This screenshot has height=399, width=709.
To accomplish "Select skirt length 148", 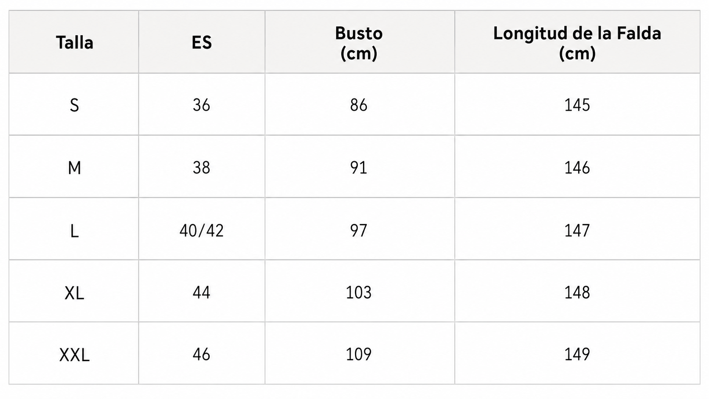I will [577, 292].
